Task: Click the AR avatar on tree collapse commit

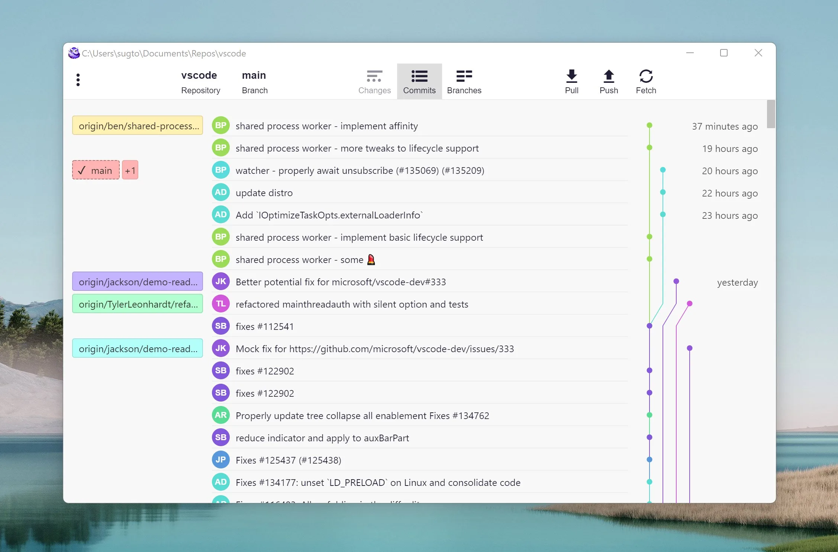Action: (x=220, y=415)
